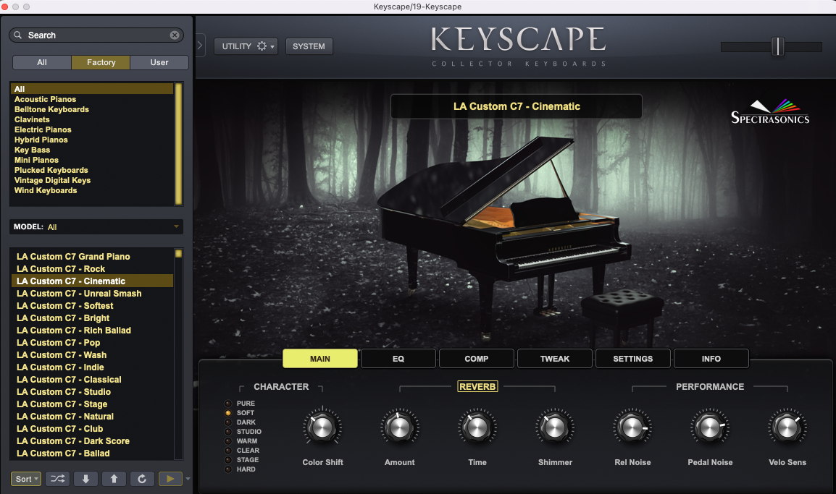Click the category list scrollbar
Screen dimensions: 836x494
coord(179,144)
